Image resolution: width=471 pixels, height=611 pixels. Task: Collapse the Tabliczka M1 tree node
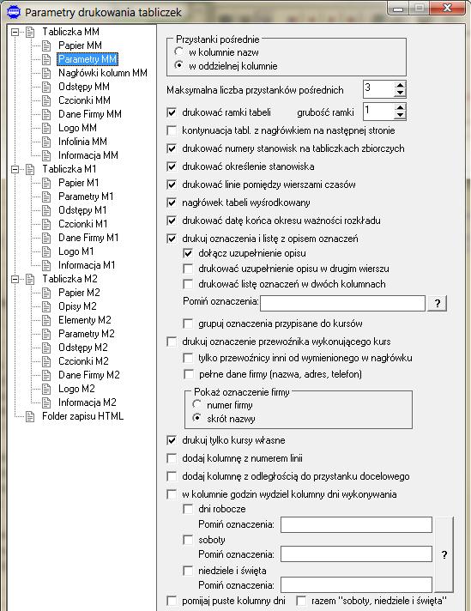(15, 169)
